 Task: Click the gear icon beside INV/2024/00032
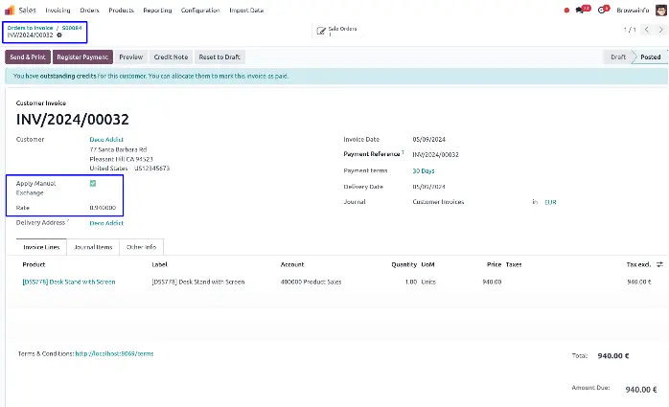click(x=59, y=35)
